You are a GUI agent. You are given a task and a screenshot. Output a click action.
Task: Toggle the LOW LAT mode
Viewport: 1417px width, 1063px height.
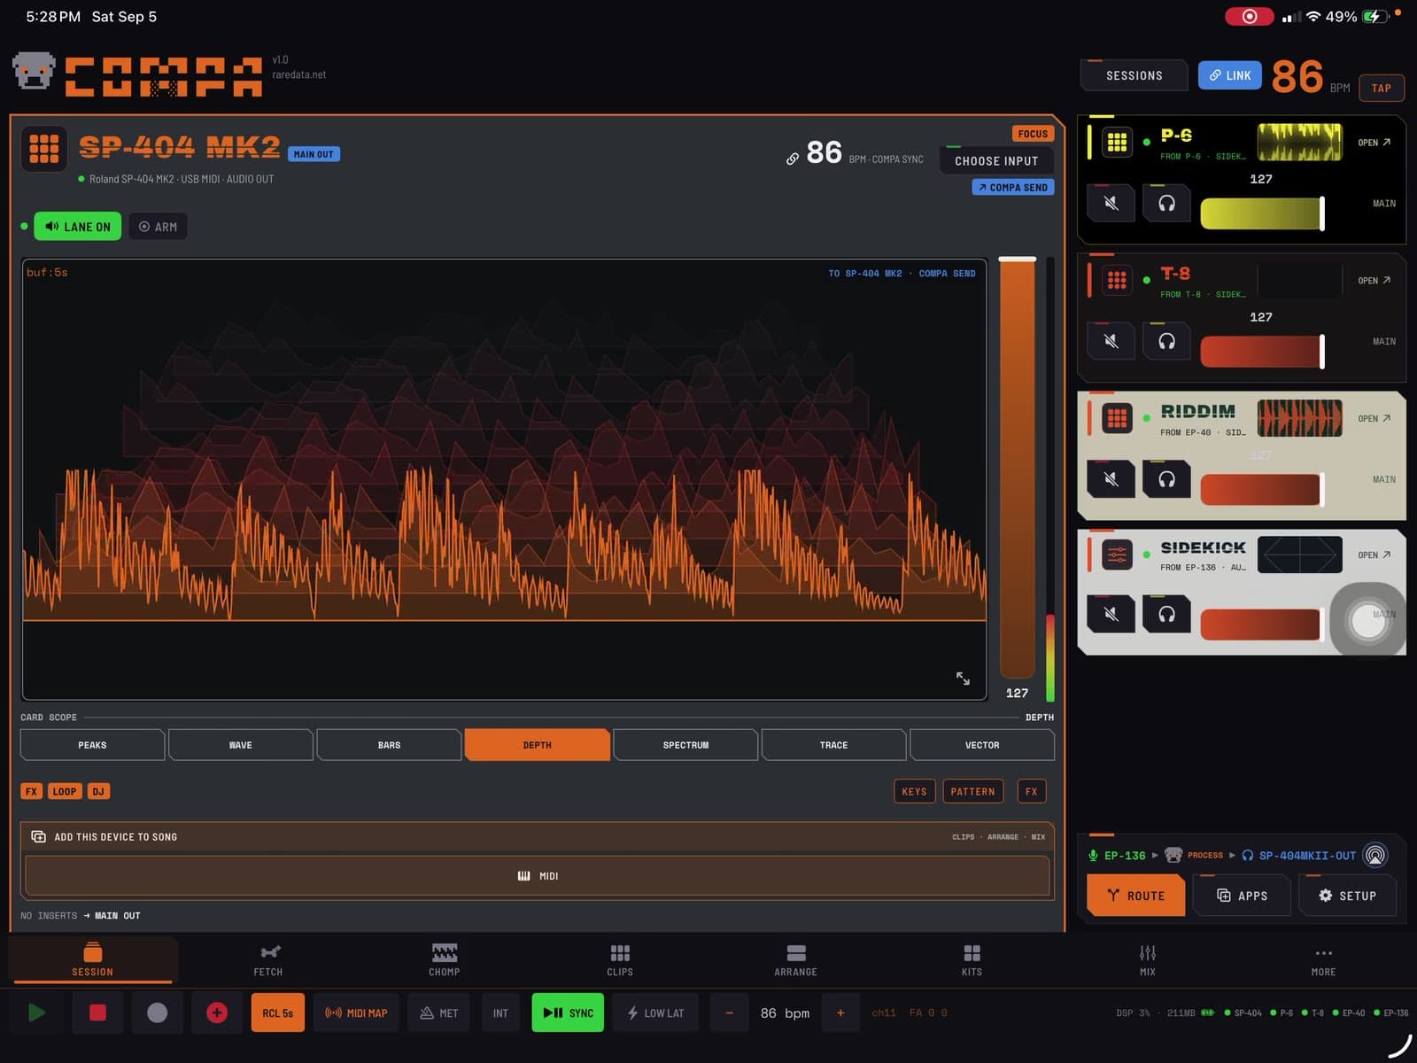(x=655, y=1013)
